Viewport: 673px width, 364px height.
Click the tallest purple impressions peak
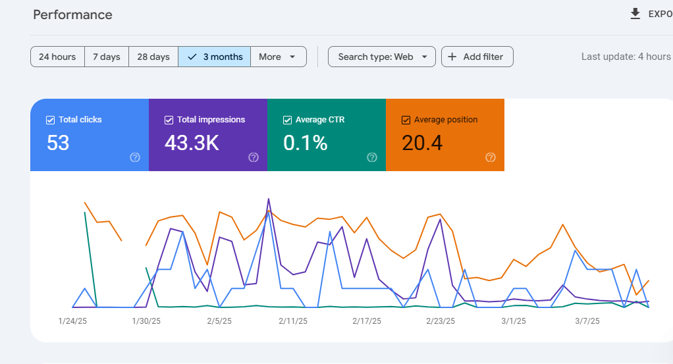[269, 199]
